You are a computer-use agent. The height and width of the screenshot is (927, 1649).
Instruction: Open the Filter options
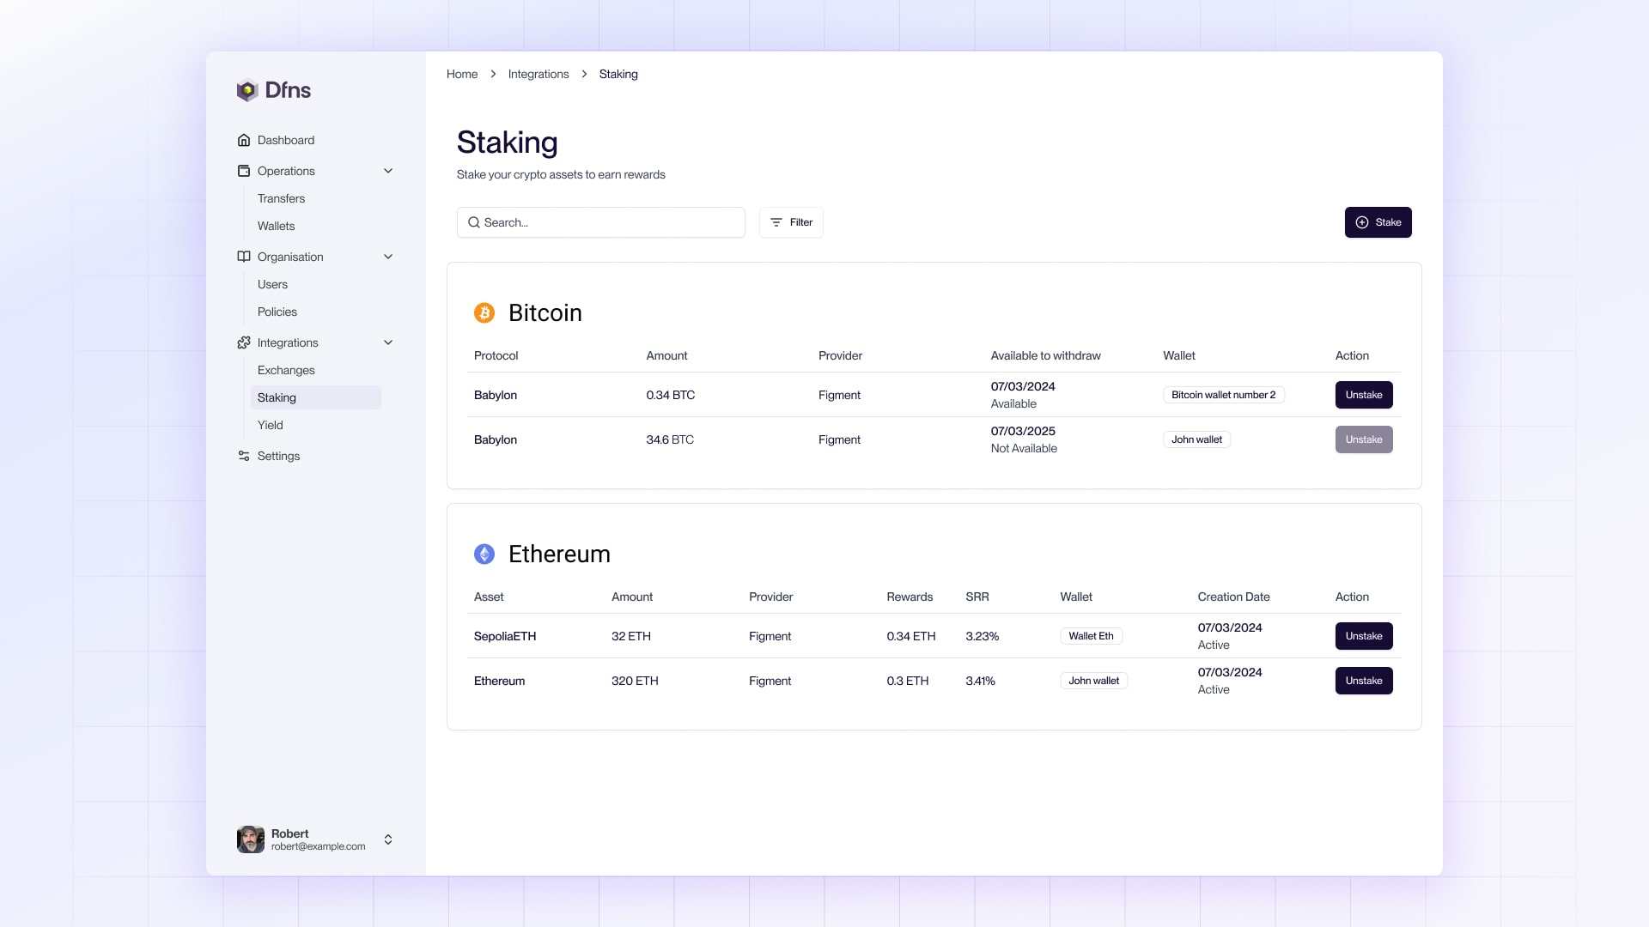[791, 222]
